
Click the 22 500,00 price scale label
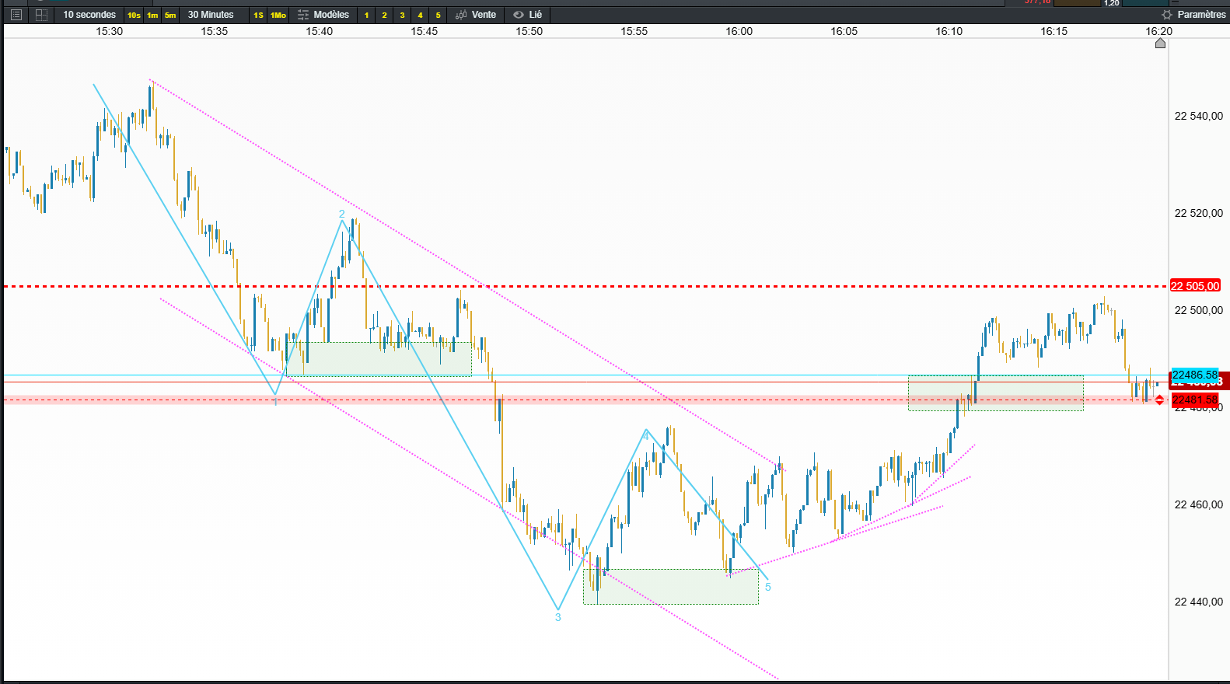[x=1198, y=310]
